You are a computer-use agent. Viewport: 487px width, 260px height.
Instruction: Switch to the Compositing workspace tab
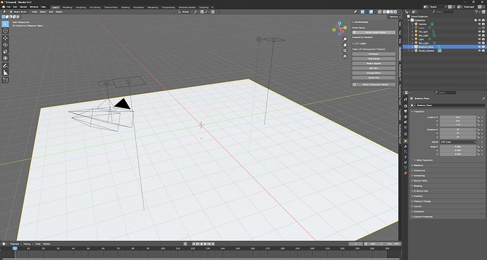(x=168, y=7)
